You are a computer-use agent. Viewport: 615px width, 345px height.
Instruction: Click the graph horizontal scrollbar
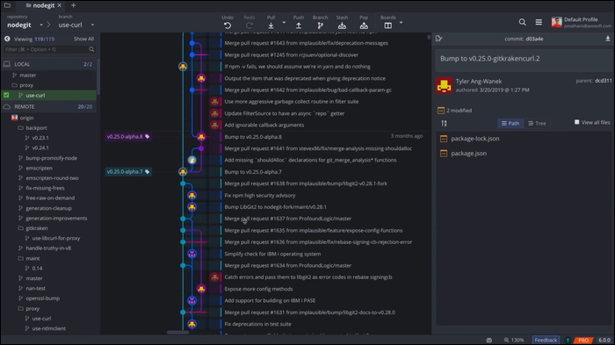point(177,333)
